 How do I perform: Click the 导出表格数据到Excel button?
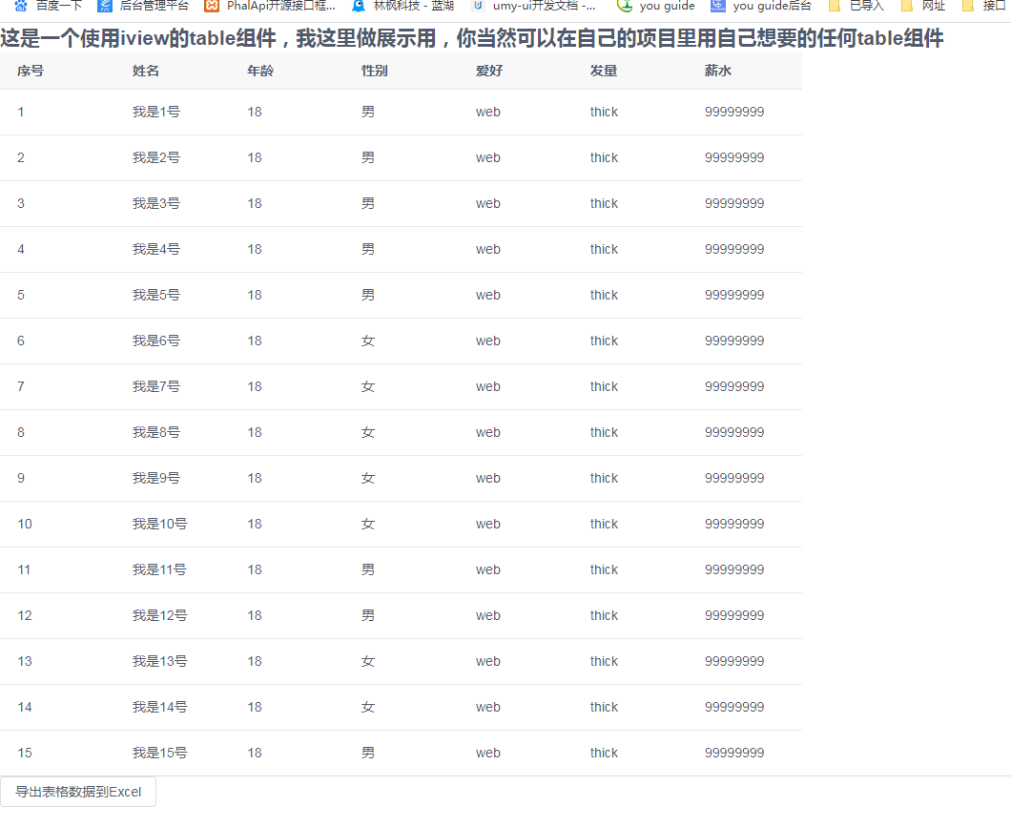(78, 791)
